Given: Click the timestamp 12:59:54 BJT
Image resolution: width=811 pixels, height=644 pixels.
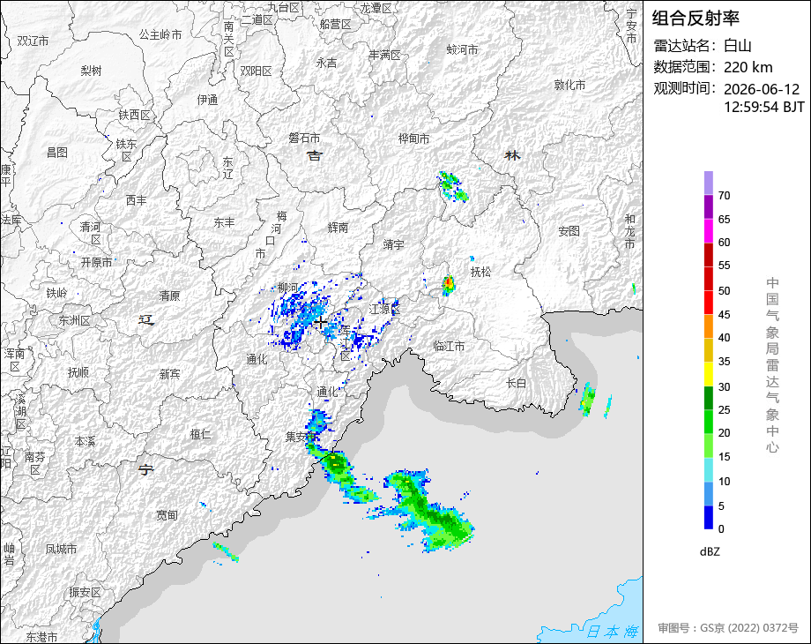Looking at the screenshot, I should click(x=764, y=107).
